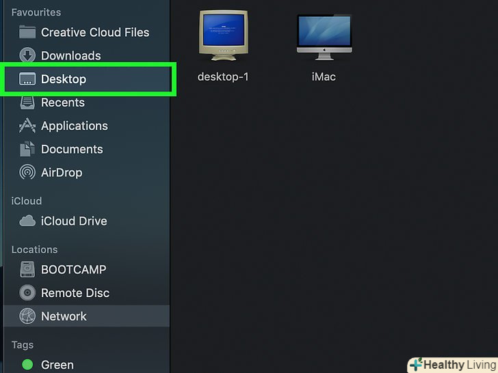Screen dimensions: 498x373
Task: Click the Documents icon in sidebar
Action: 27,149
